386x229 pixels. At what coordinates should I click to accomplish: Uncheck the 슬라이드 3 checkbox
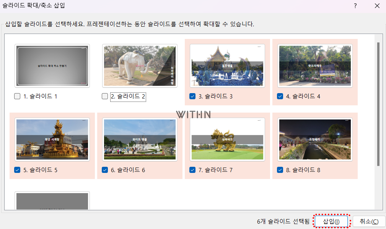192,96
